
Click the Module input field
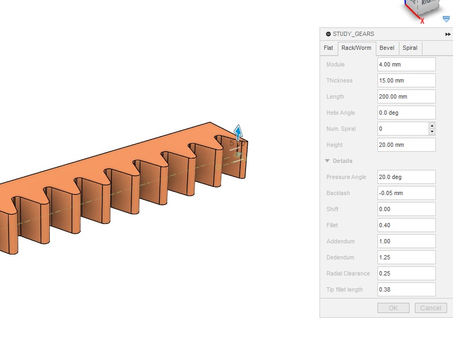[406, 64]
